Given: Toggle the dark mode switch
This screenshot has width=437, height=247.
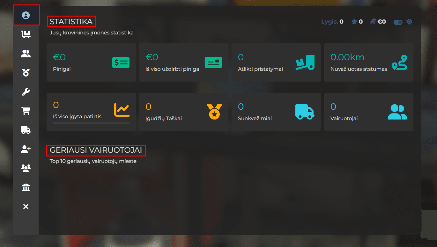Looking at the screenshot, I should (x=398, y=22).
